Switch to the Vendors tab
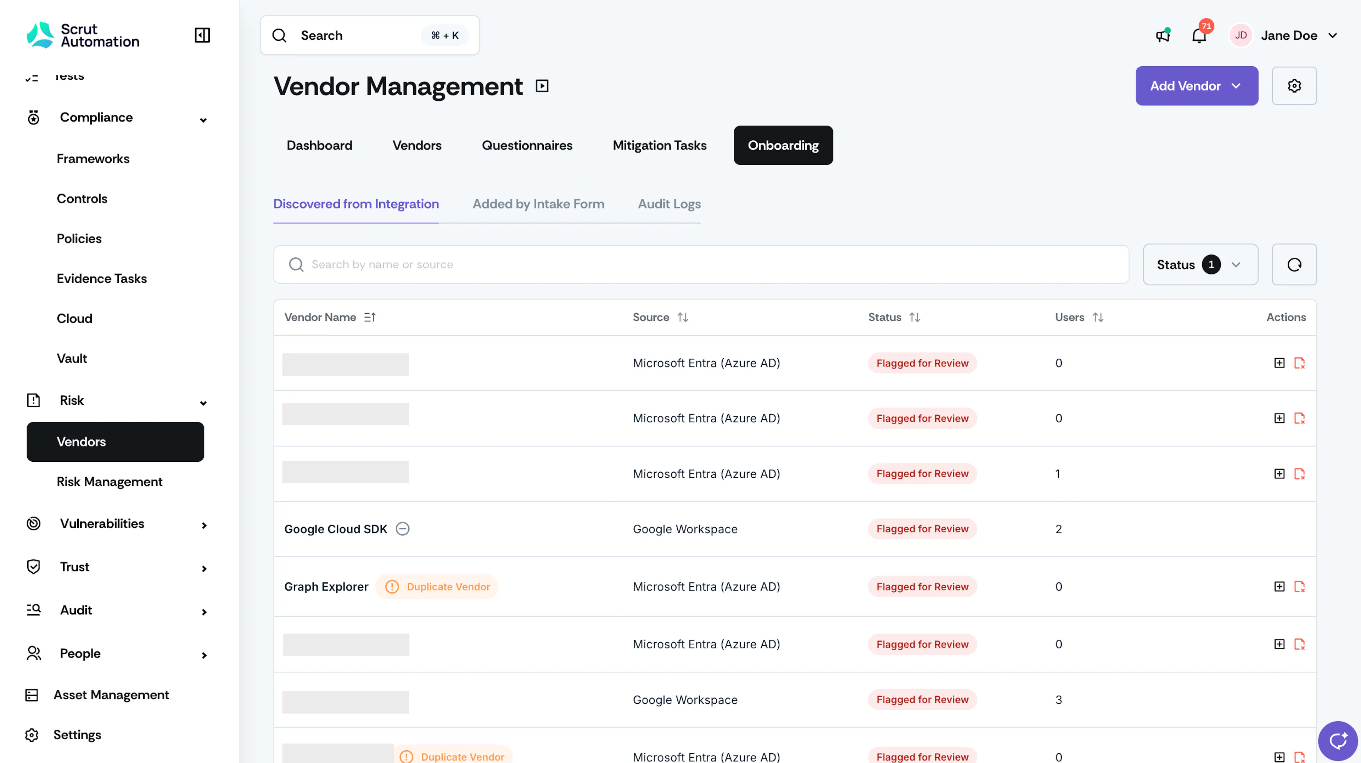Screen dimensions: 1361x763 point(417,145)
